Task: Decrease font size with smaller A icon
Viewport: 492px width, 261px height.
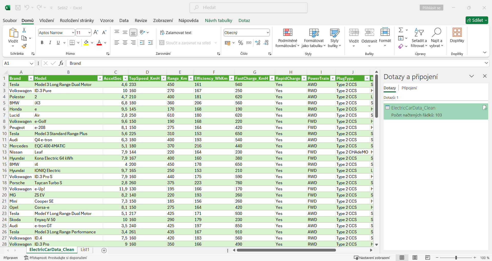Action: [x=104, y=32]
